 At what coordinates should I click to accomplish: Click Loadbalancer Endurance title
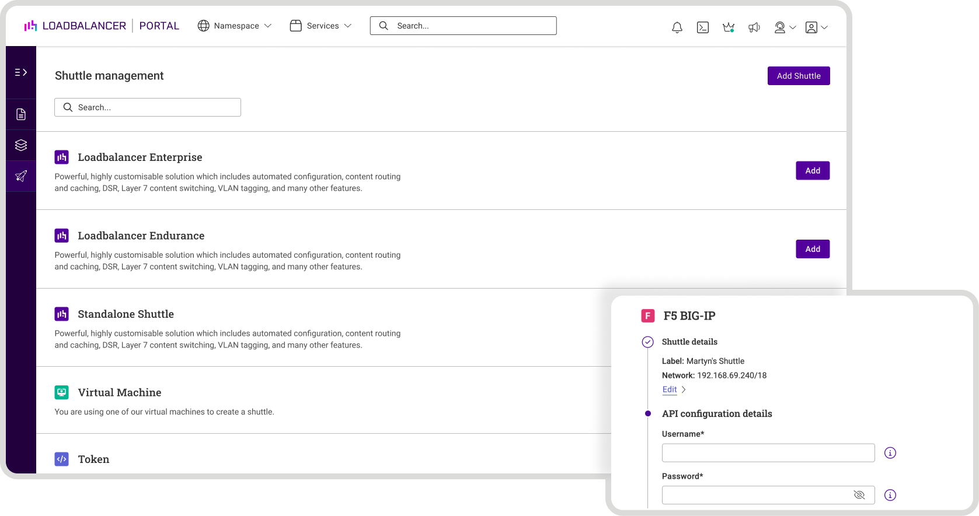[x=141, y=236]
